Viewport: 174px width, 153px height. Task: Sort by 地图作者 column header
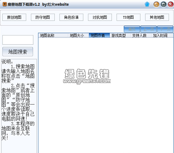click(99, 35)
